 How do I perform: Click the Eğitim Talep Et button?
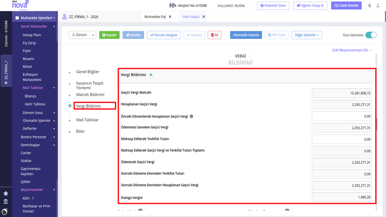coord(310,5)
